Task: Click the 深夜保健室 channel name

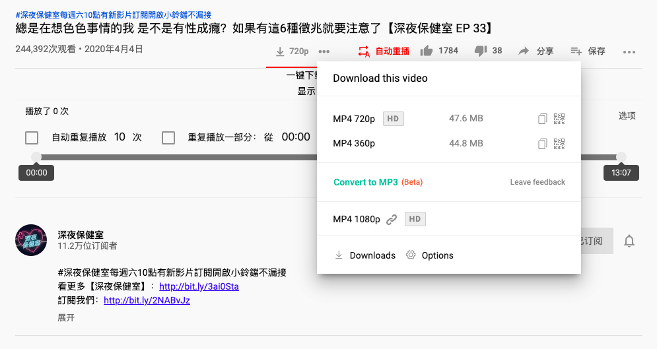Action: [81, 235]
